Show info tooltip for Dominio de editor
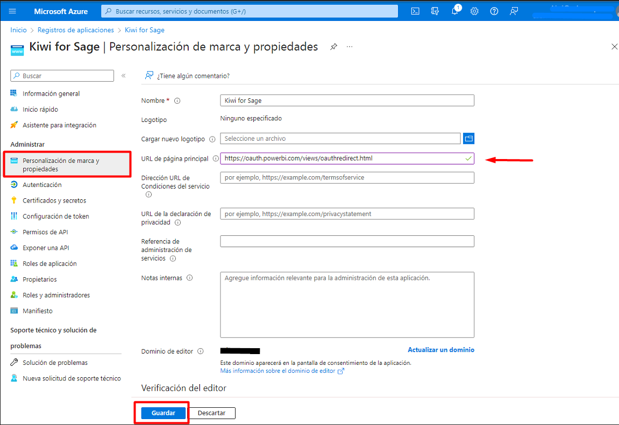This screenshot has width=619, height=425. [x=201, y=351]
